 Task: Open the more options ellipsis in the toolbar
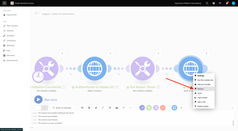(x=130, y=108)
